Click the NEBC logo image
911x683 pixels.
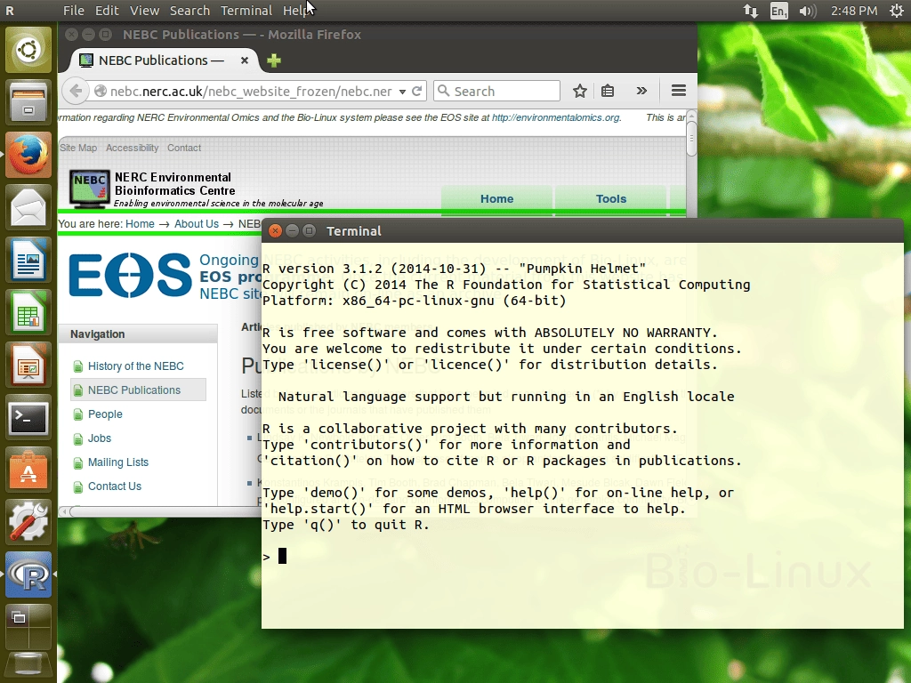[90, 189]
